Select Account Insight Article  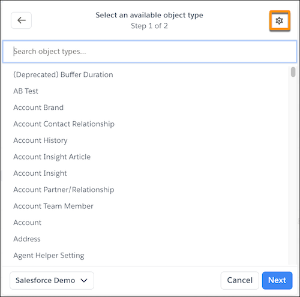pos(52,157)
